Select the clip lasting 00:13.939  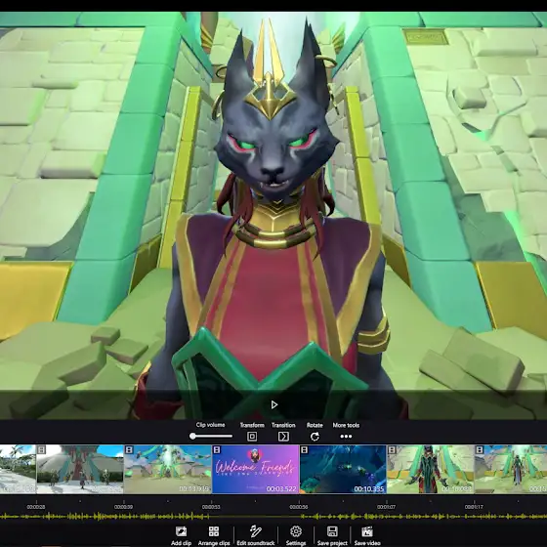tap(167, 469)
